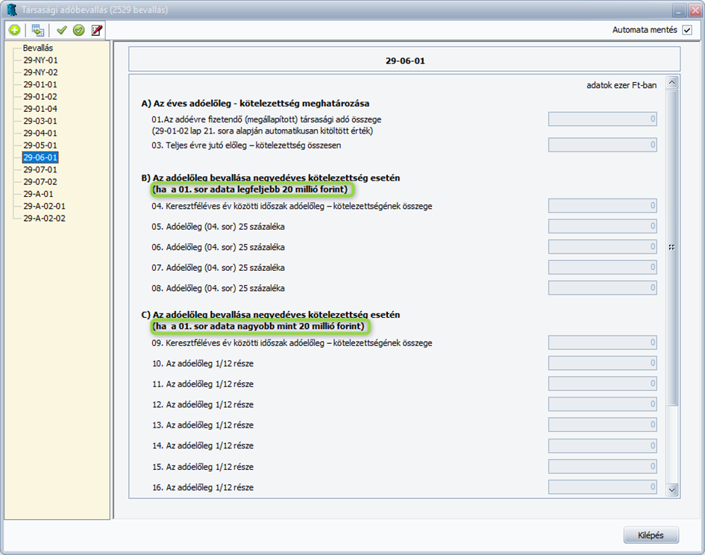The width and height of the screenshot is (705, 555).
Task: Open sheet 29-NY-02 in tree
Action: tap(40, 72)
